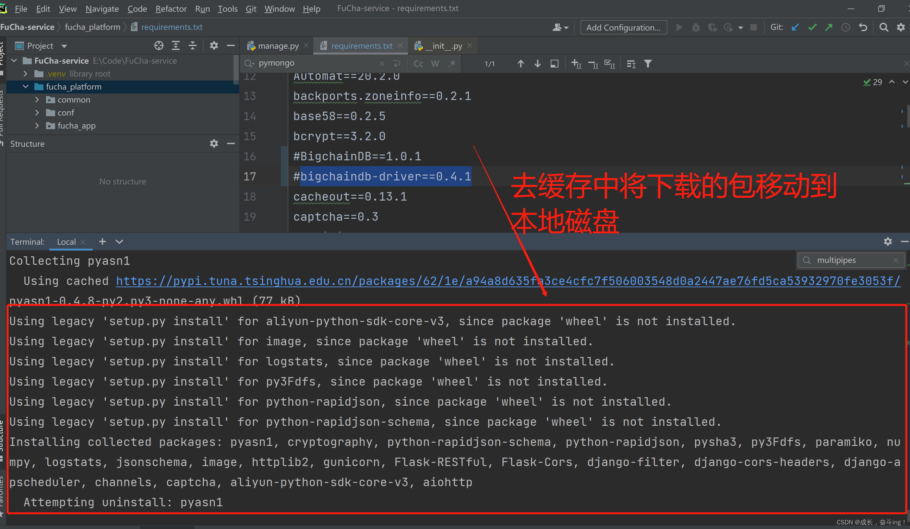
Task: Expand the .venv library root folder
Action: (25, 74)
